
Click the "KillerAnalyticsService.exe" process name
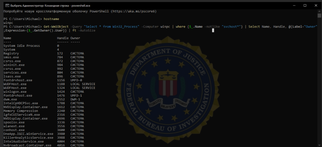click(x=28, y=138)
